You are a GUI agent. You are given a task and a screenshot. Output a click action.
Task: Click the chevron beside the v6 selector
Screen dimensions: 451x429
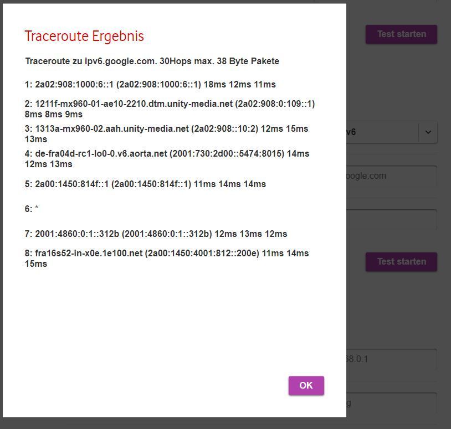(x=427, y=132)
